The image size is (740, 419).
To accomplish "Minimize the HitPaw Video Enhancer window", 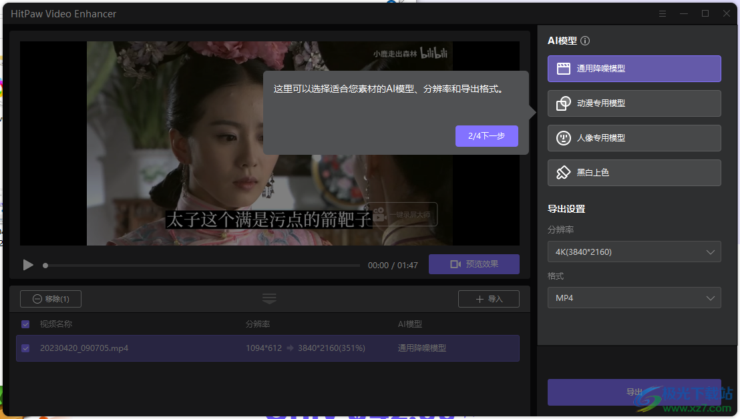I will (684, 13).
